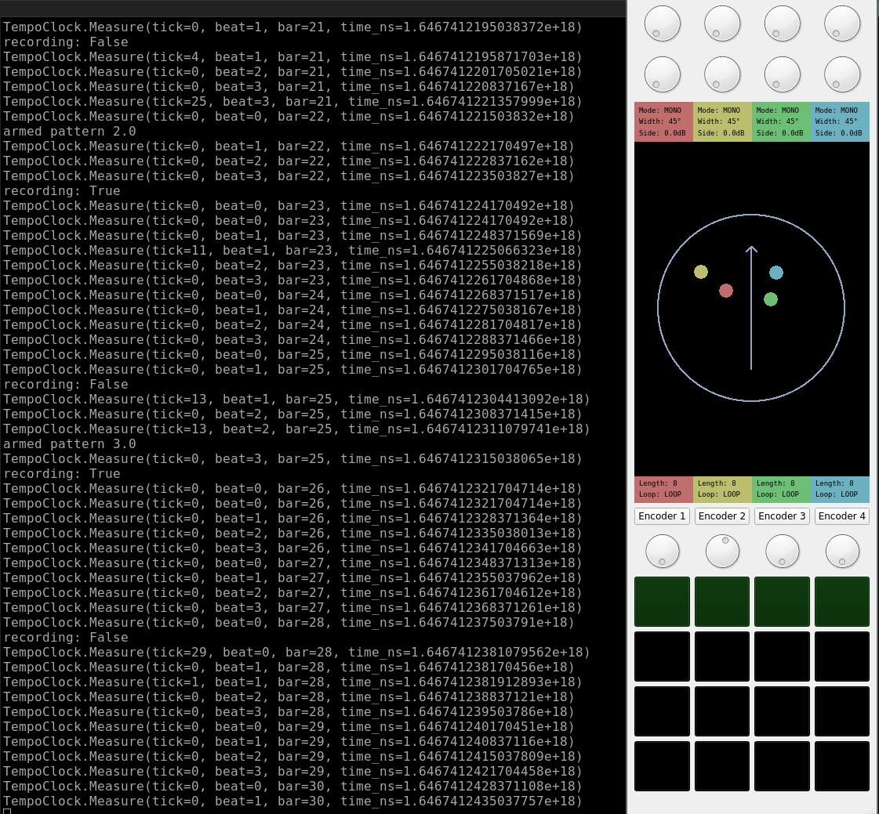This screenshot has width=879, height=814.
Task: Tap the first black pad in third pad row
Action: [x=662, y=711]
